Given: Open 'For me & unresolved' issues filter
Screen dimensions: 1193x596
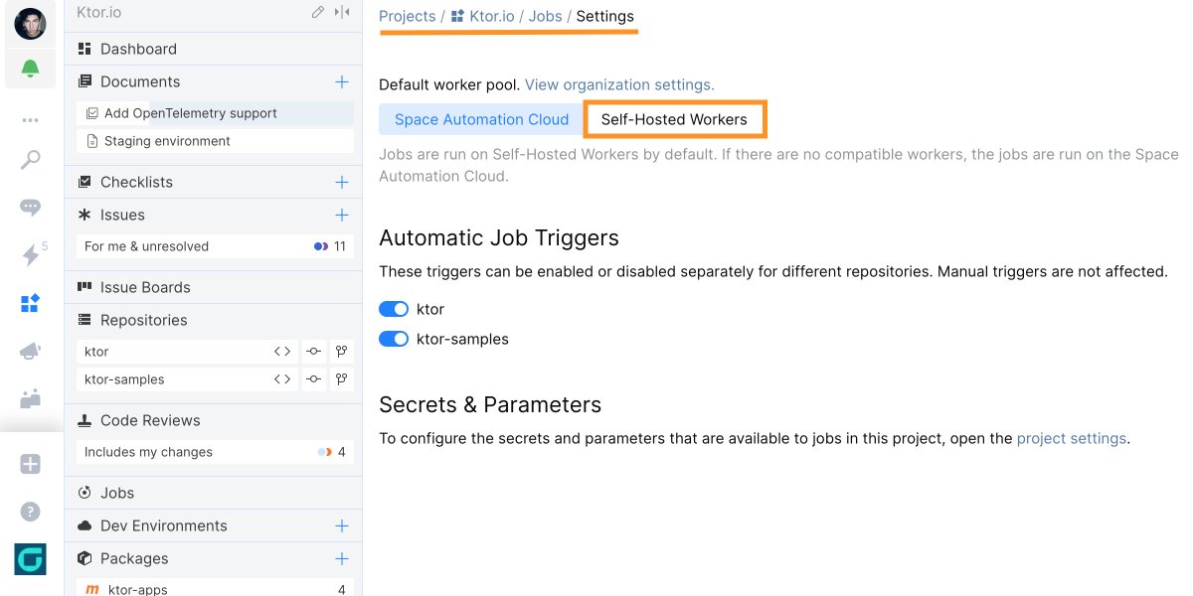Looking at the screenshot, I should [215, 246].
